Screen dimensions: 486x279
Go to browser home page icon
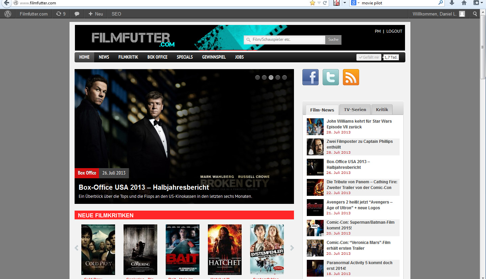click(x=464, y=3)
